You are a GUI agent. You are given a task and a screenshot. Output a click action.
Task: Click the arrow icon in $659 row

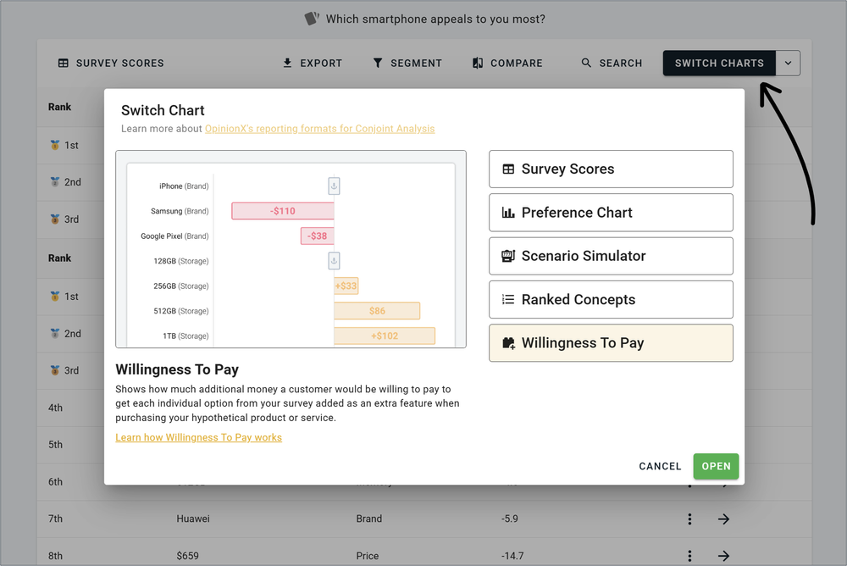(724, 556)
